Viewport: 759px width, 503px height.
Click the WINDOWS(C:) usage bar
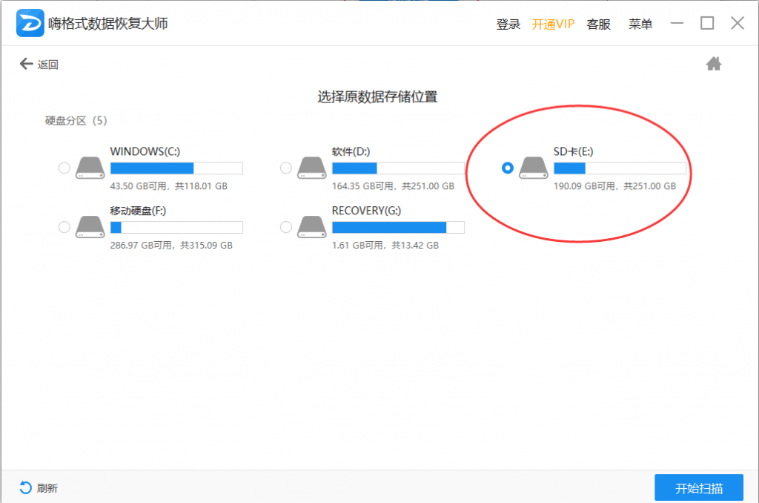pyautogui.click(x=176, y=168)
